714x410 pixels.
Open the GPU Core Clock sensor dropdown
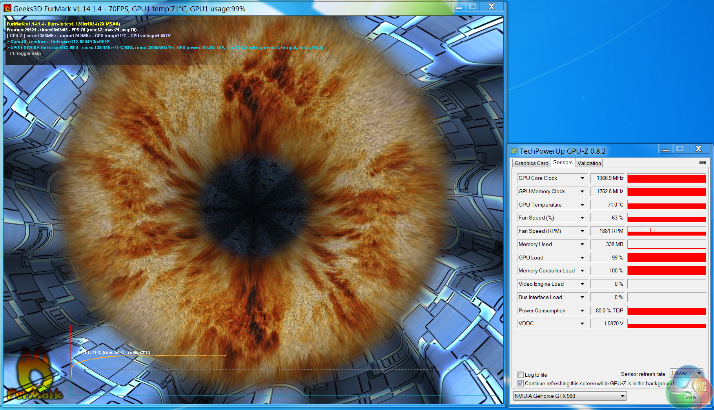(582, 178)
